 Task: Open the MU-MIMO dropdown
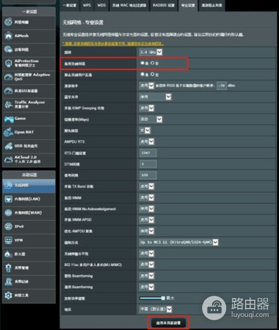click(x=147, y=265)
